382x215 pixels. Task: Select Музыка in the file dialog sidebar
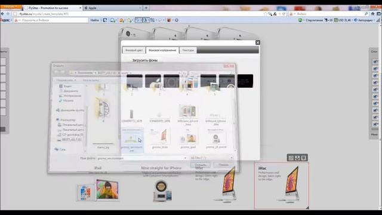[x=66, y=100]
